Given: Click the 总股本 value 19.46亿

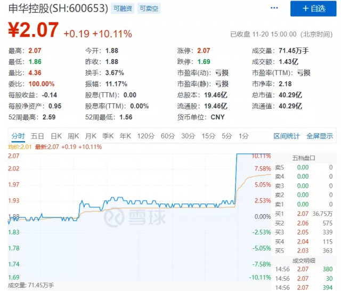Looking at the screenshot, I should click(215, 95).
